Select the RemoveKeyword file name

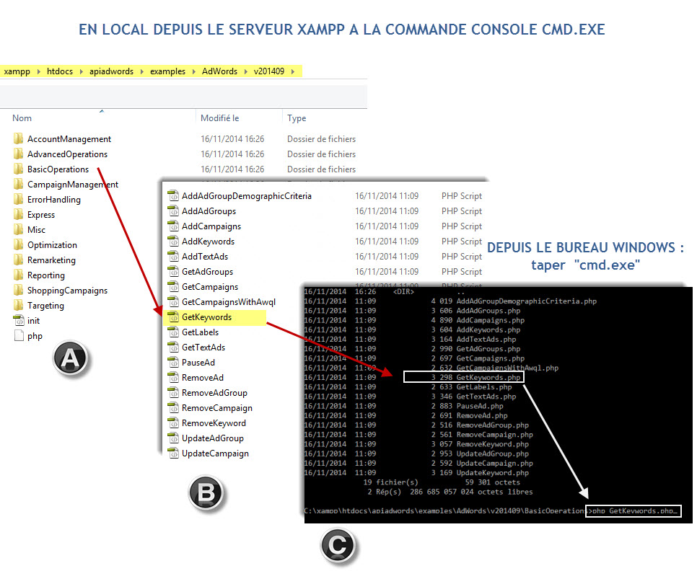pos(214,422)
